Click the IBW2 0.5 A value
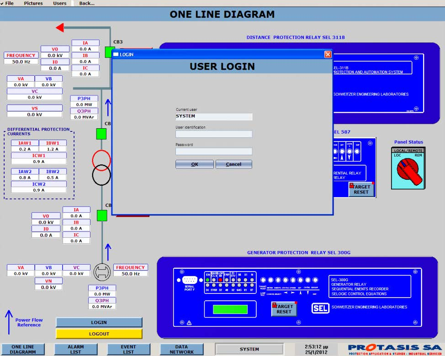This screenshot has height=356, width=445. (x=53, y=178)
